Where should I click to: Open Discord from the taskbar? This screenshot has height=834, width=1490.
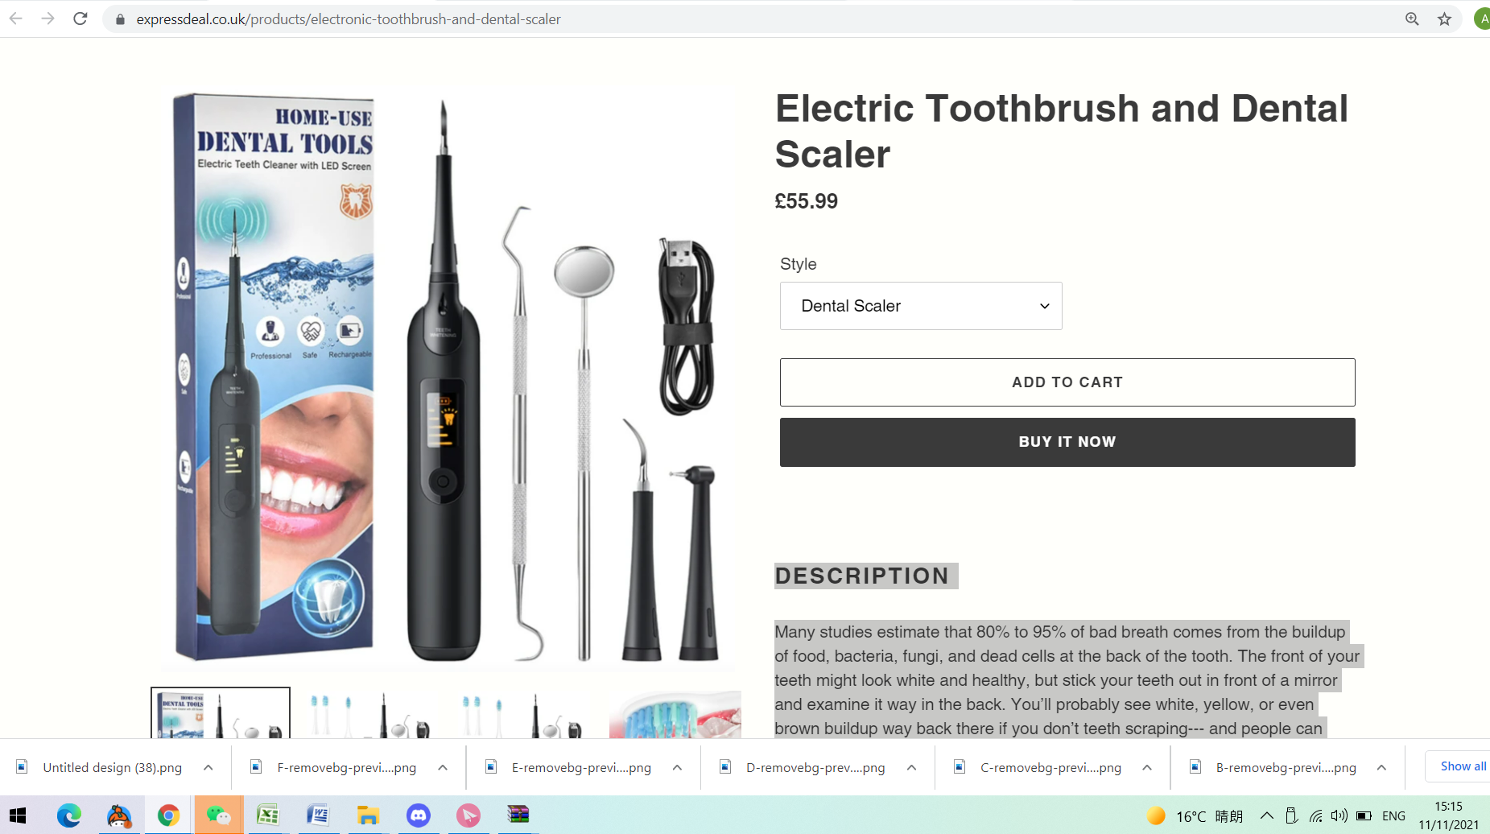[418, 815]
